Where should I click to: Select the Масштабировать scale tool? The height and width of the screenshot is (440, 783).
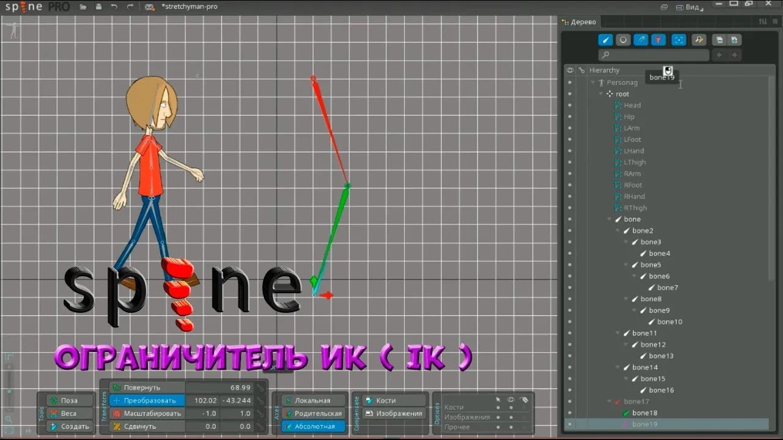coord(147,413)
